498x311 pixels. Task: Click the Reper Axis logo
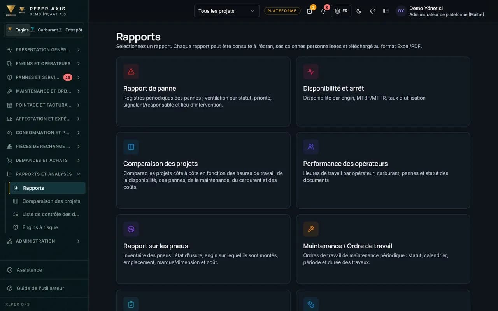click(x=11, y=11)
